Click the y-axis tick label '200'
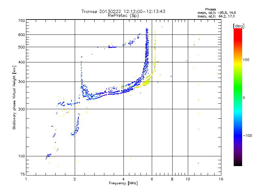Viewport: 260px width, 195px height. coord(21,109)
